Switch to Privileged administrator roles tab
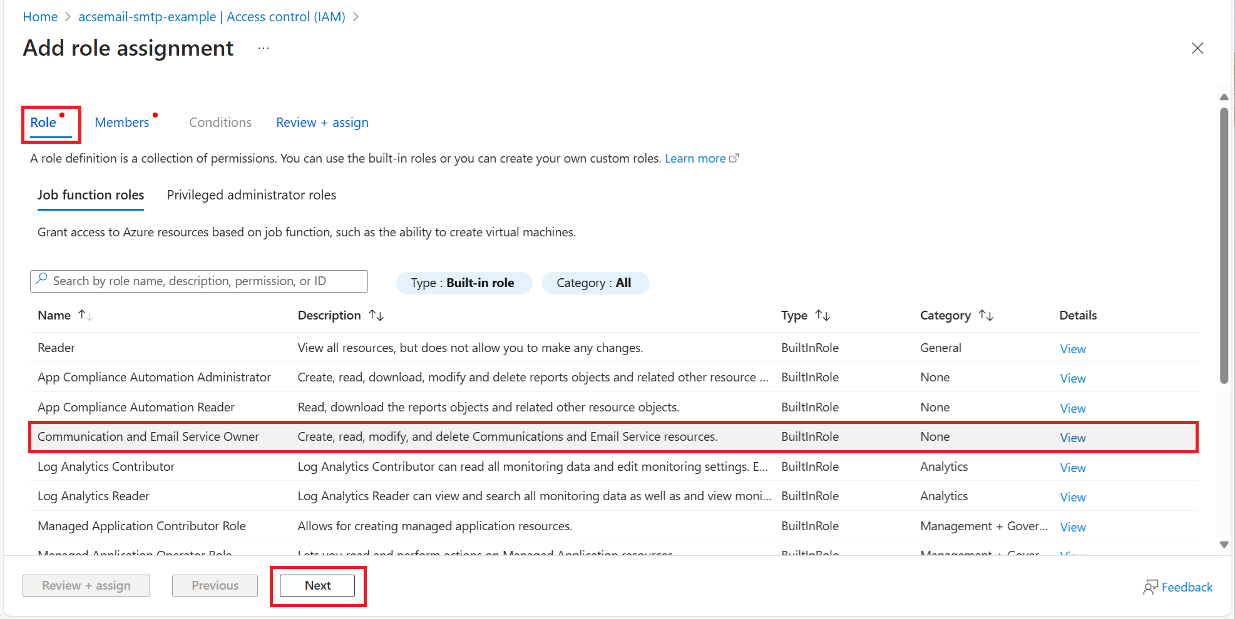Viewport: 1235px width, 619px height. tap(250, 195)
